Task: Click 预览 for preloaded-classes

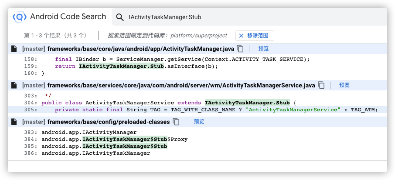Action: [x=199, y=122]
